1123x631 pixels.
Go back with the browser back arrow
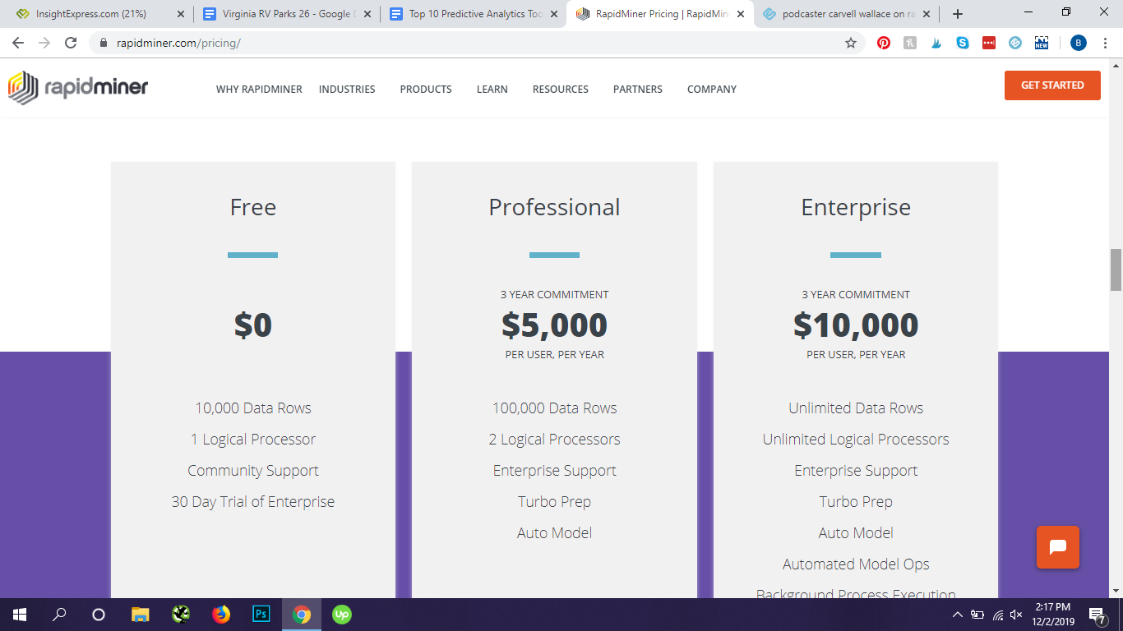click(x=18, y=43)
